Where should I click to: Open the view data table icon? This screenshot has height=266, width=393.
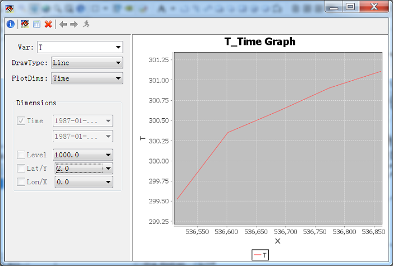tap(36, 24)
